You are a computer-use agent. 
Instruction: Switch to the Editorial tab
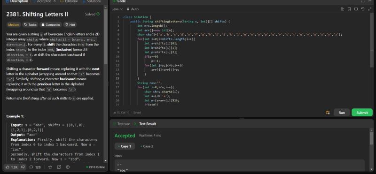(x=69, y=1)
